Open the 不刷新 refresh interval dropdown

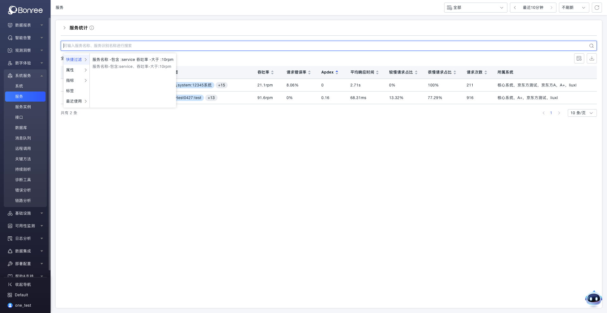click(574, 8)
